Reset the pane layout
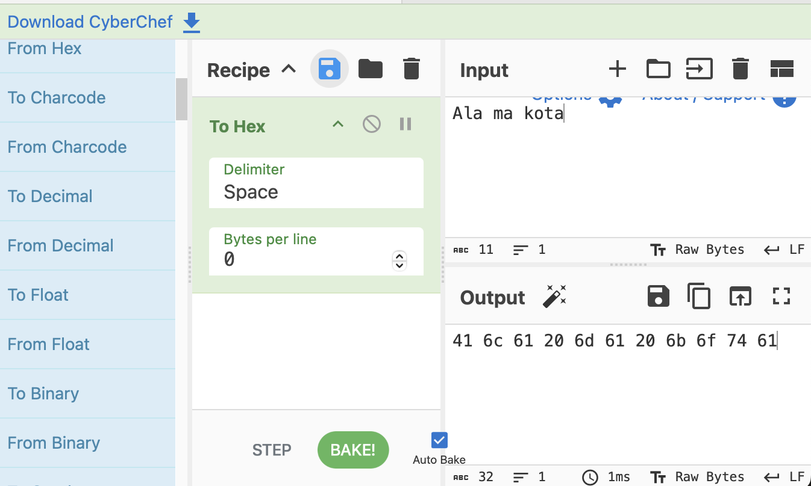This screenshot has width=811, height=486. click(x=781, y=69)
